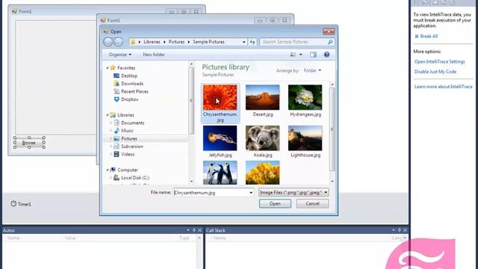Click the New folder button
The image size is (478, 269).
click(x=154, y=55)
